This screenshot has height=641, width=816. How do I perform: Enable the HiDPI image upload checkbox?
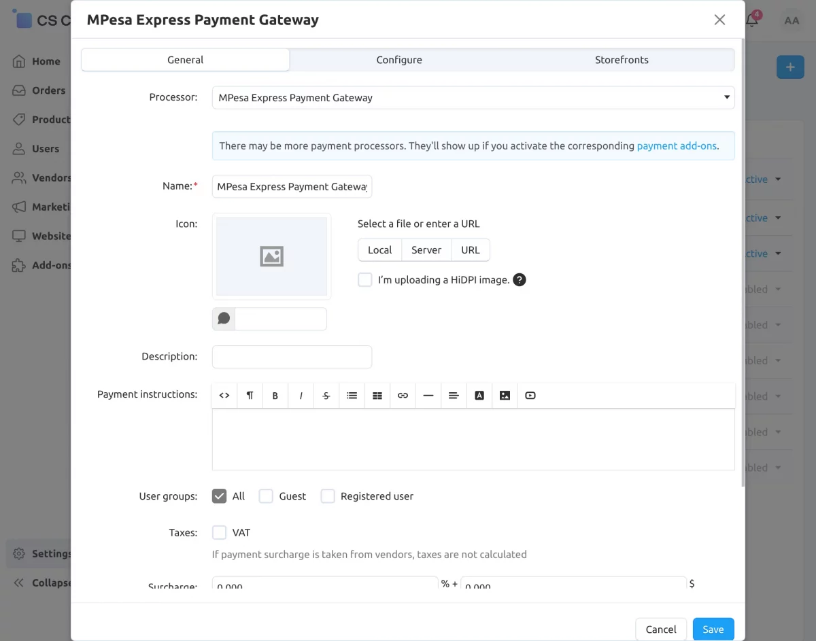pyautogui.click(x=365, y=279)
